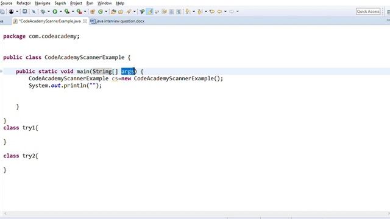Screen dimensions: 390x219
Task: Click the Word document icon on docx tab
Action: 93,21
